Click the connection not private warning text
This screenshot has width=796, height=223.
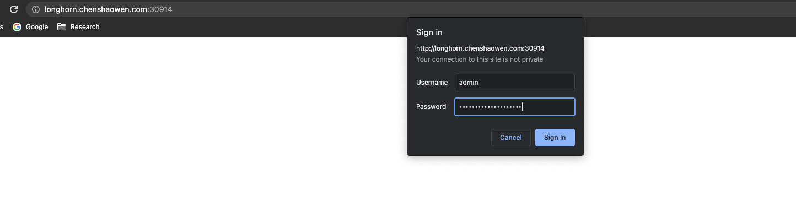[x=480, y=59]
